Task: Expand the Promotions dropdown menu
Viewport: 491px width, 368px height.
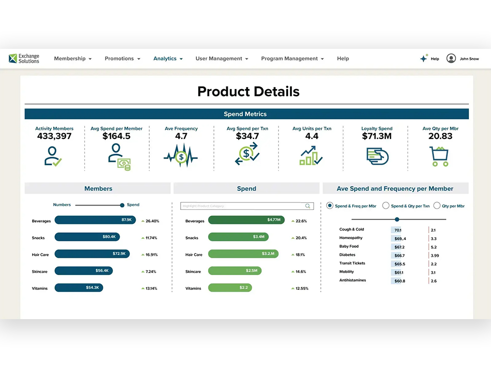Action: pyautogui.click(x=122, y=58)
